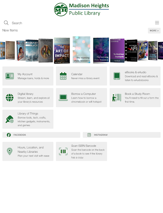Screen dimensions: 163x213
Task: Select the plain brown book cover
Action: pos(10,50)
